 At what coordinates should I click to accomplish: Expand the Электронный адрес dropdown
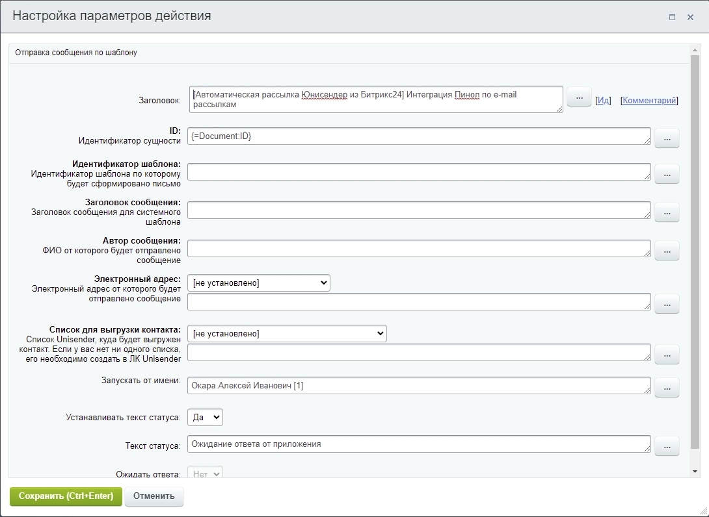pyautogui.click(x=258, y=283)
